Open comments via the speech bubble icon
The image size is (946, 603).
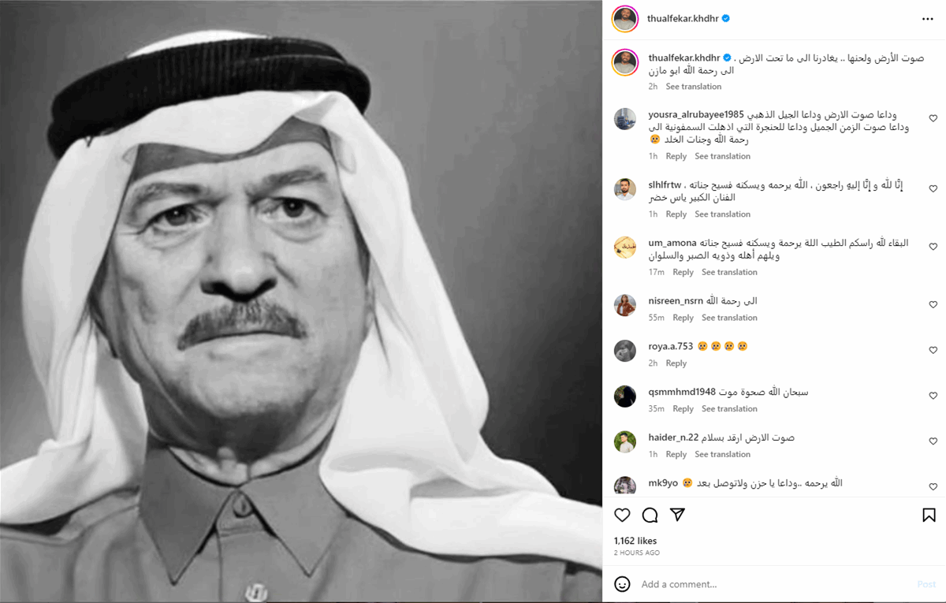[x=650, y=515]
